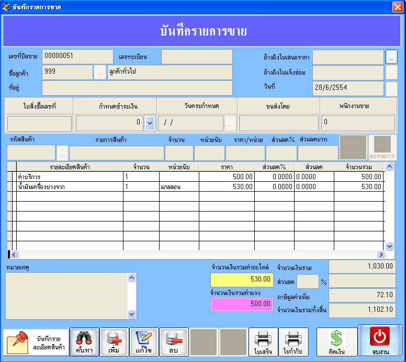Click the binoculars search (ค้นหา) button
406x362 pixels.
pyautogui.click(x=84, y=342)
